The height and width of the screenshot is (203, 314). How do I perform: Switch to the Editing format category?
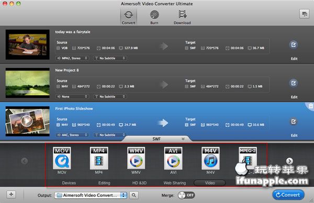pyautogui.click(x=104, y=183)
